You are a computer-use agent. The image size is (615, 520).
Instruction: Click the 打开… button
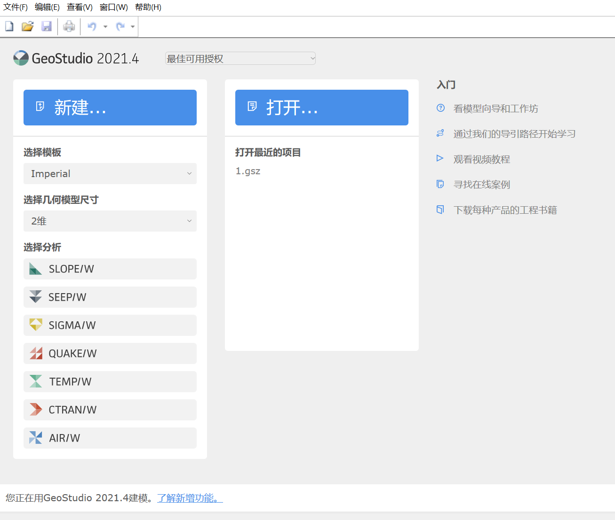pyautogui.click(x=322, y=108)
